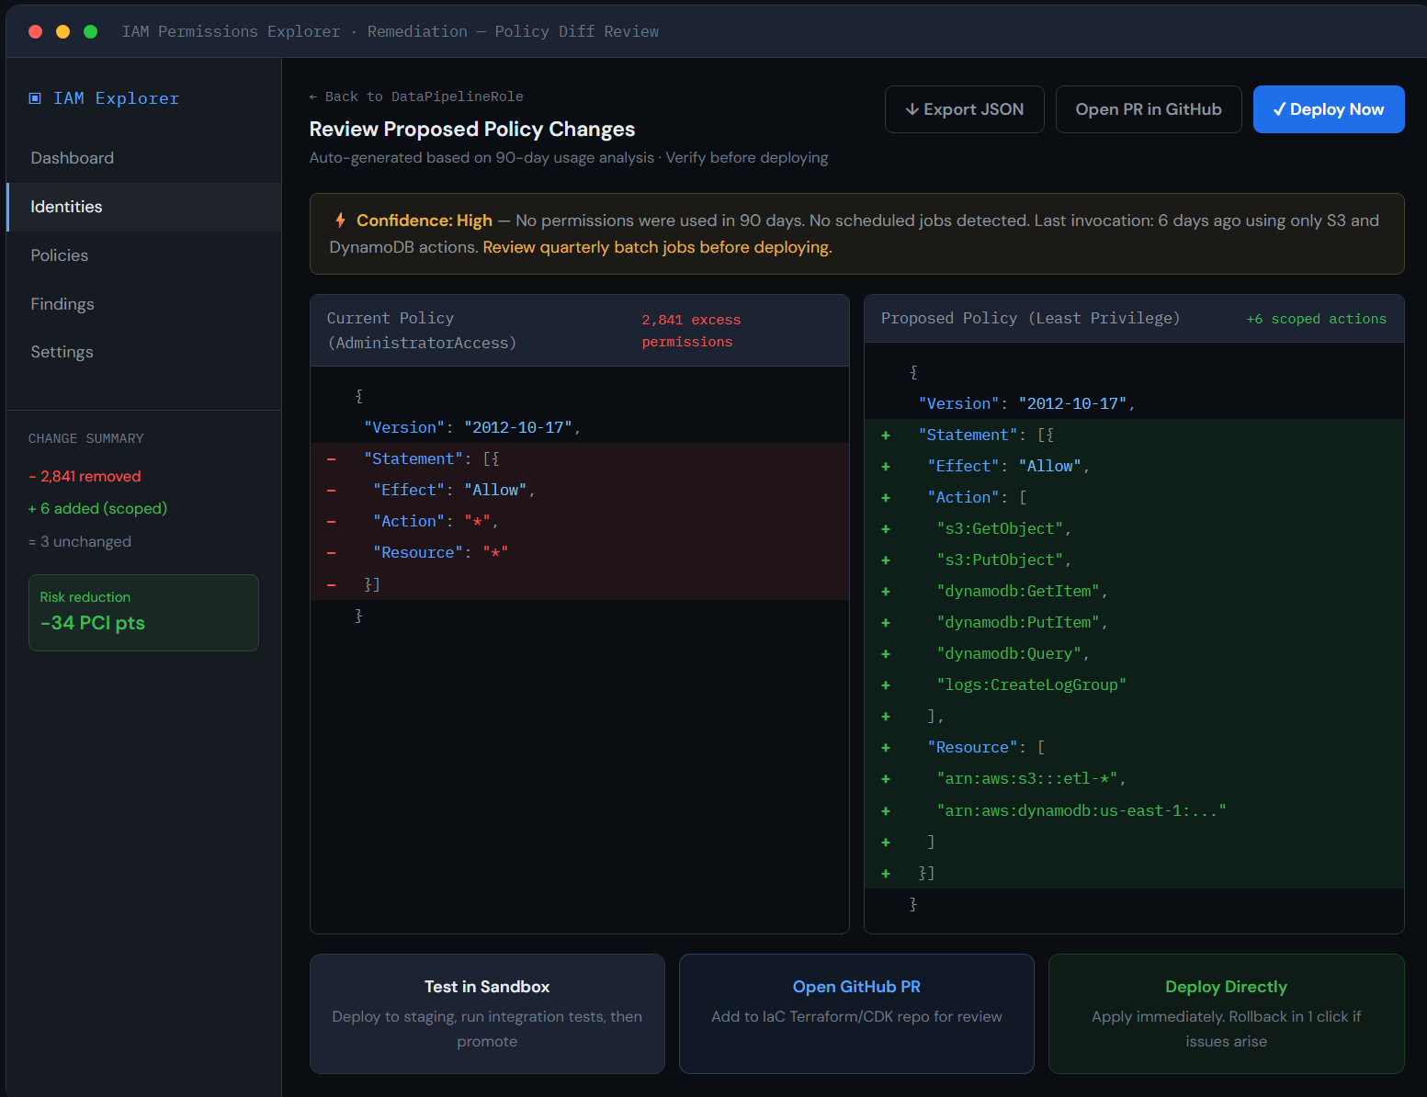Click the "arn:aws:s3:::etl-*" resource line
The width and height of the screenshot is (1427, 1097).
pos(1134,778)
